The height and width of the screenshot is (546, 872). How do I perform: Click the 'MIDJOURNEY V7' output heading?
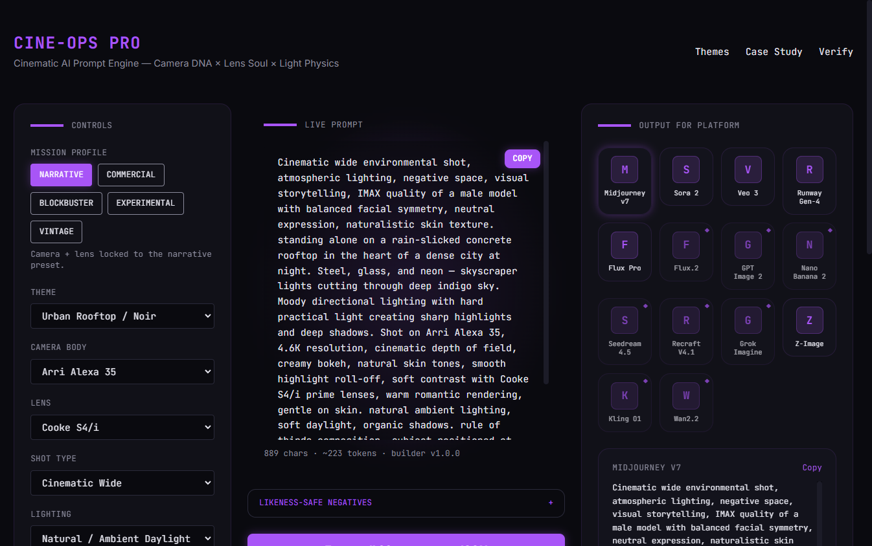tap(647, 468)
